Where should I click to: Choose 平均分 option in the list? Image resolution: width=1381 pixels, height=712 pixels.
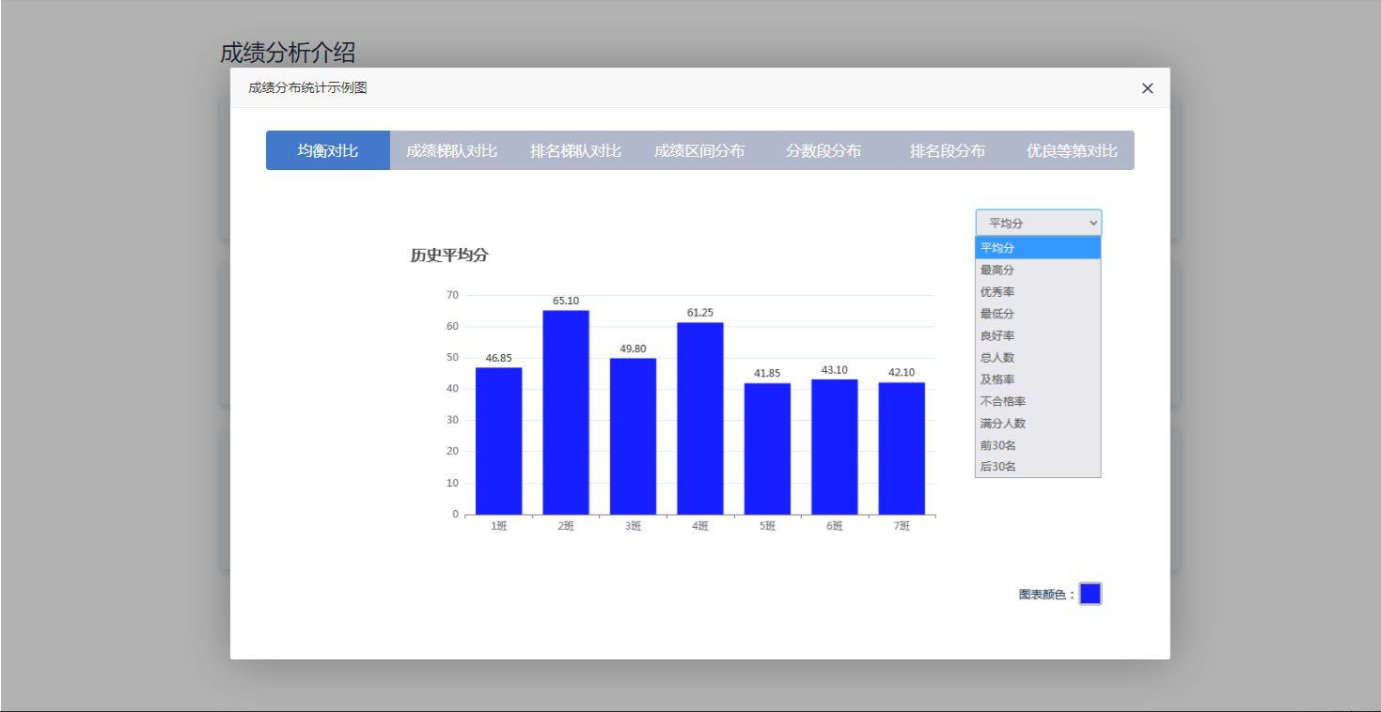coord(1038,248)
